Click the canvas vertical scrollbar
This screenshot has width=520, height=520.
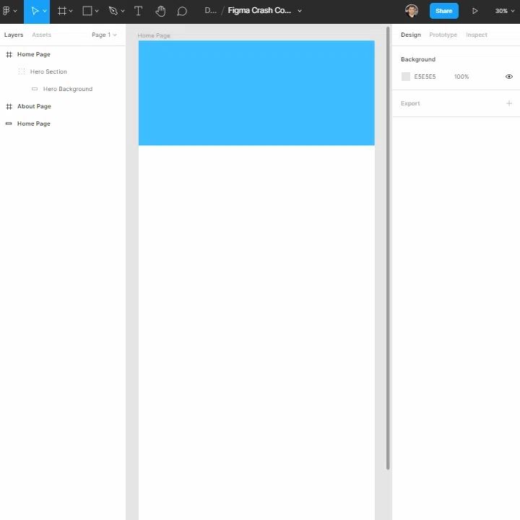coord(388,248)
